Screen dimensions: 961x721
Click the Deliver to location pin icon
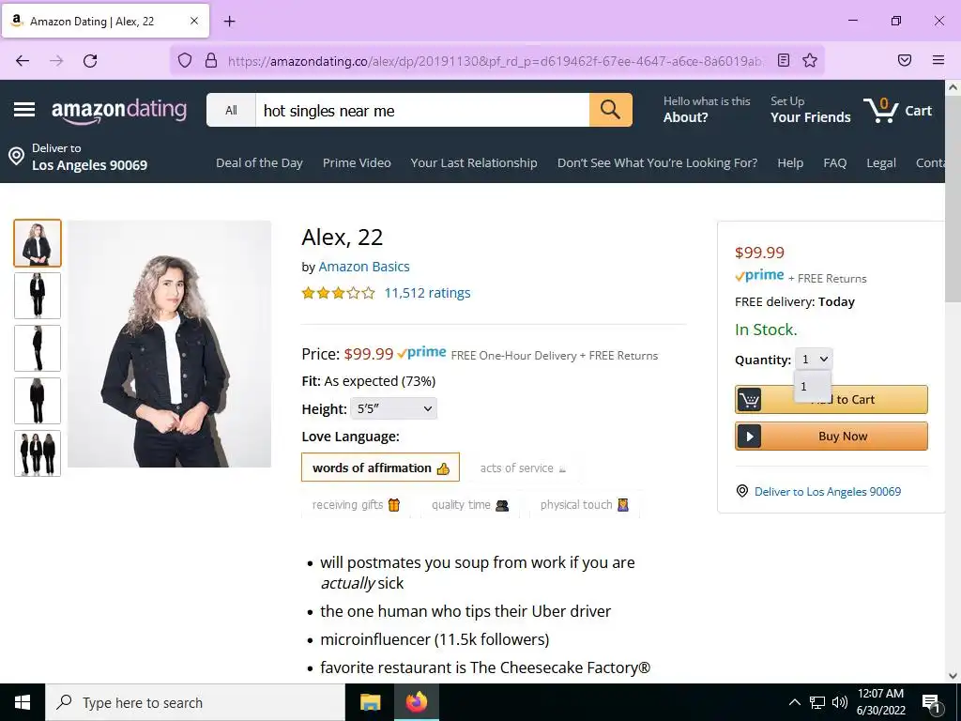point(17,157)
